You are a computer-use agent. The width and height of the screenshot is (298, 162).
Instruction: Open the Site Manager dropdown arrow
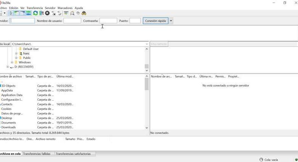coord(5,13)
